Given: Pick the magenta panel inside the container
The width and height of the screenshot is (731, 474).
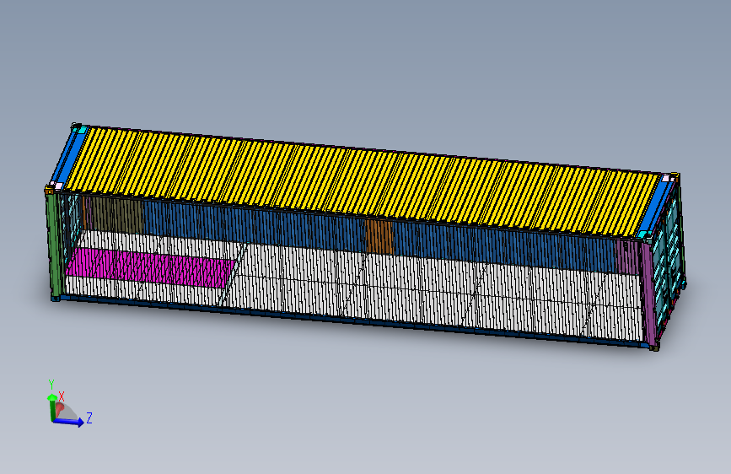Looking at the screenshot, I should (x=152, y=267).
